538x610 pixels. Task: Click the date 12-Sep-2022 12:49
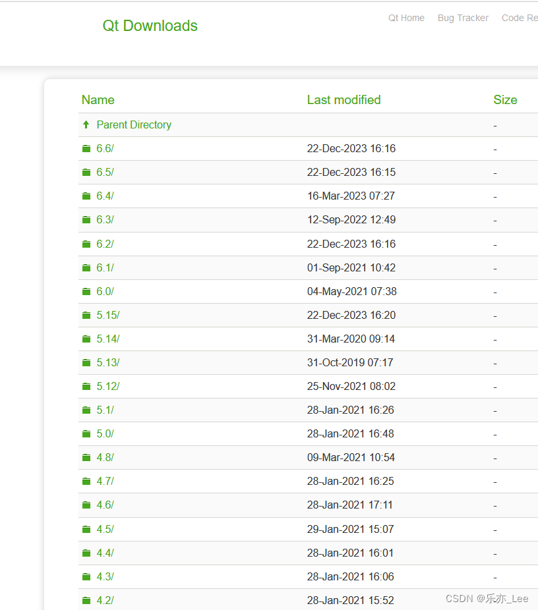[x=351, y=220]
